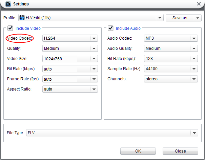Open the Profile dropdown
Viewport: 205px width, 160px height.
pos(91,18)
